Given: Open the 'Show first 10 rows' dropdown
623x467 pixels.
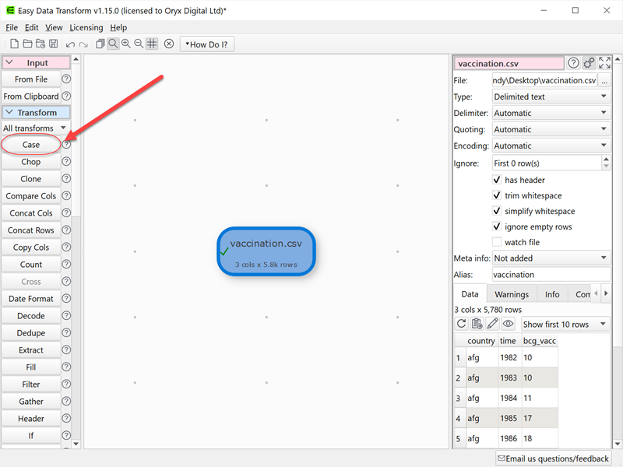Looking at the screenshot, I should pos(565,324).
